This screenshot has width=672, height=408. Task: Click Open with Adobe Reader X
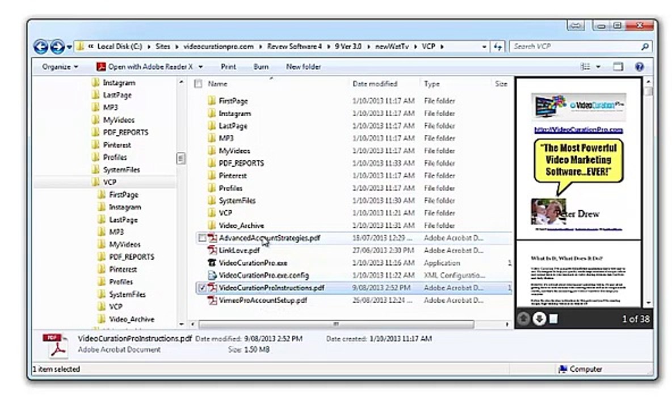[145, 67]
